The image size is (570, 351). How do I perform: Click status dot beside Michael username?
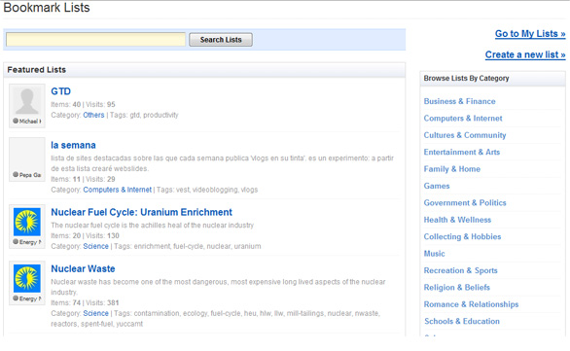coord(16,121)
